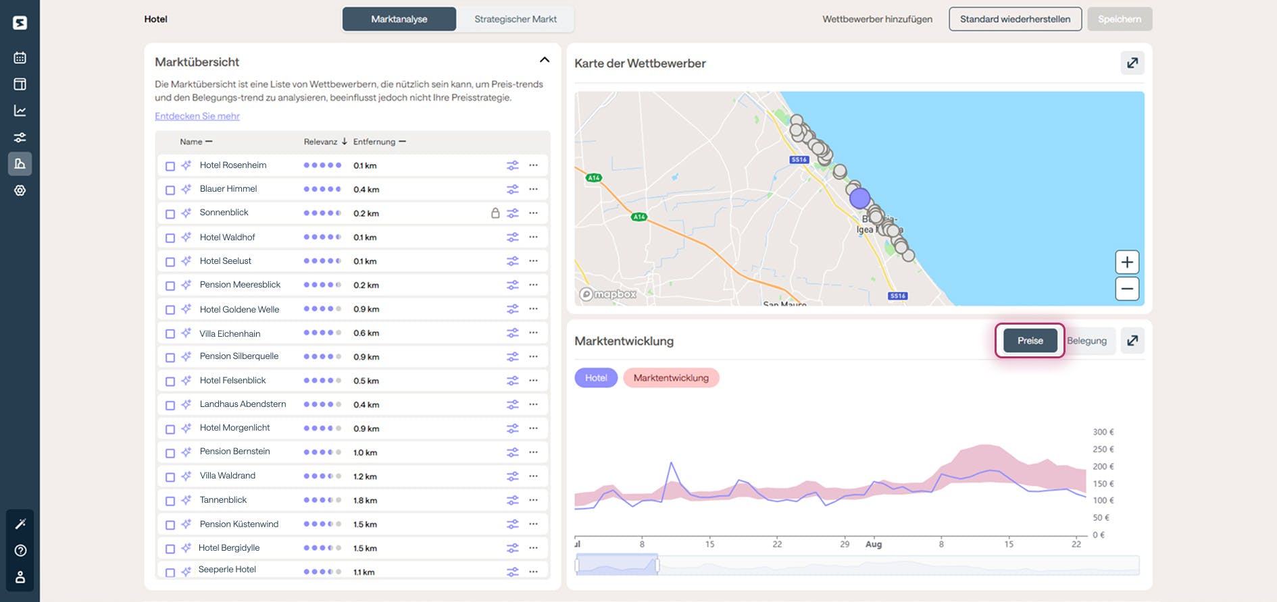The image size is (1277, 602).
Task: Click the Hotel heading text
Action: coord(155,19)
